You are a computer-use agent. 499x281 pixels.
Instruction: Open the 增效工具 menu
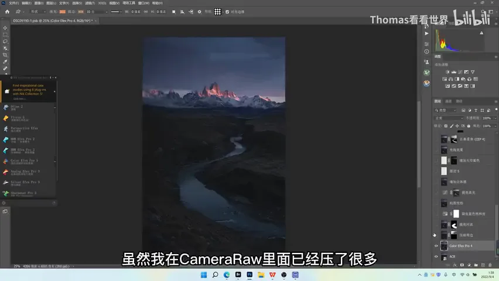pos(129,3)
